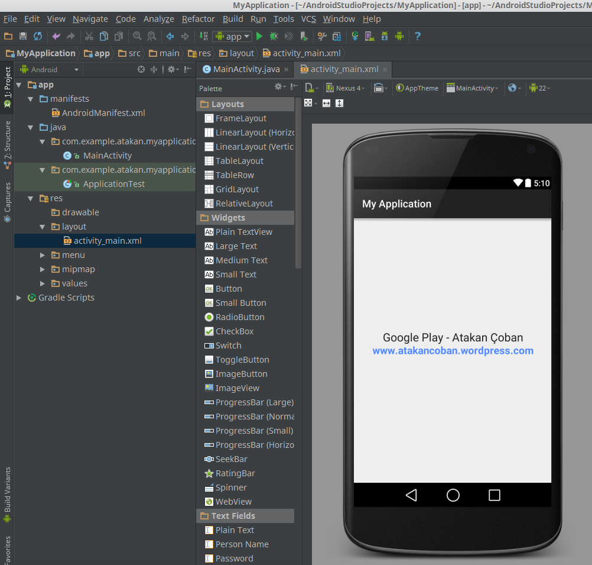Run the app with the green play icon
Viewport: 592px width, 565px height.
pos(259,36)
